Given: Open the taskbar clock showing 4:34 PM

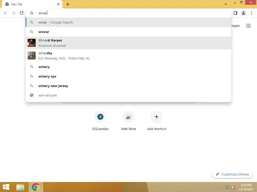Looking at the screenshot, I should [246, 187].
